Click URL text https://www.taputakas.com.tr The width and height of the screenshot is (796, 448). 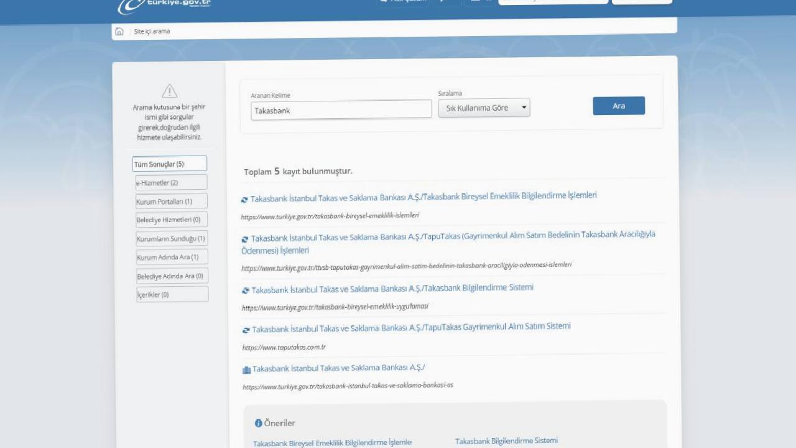(284, 347)
